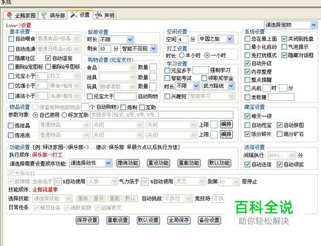Click the 老板键 hotkey input field
This screenshot has height=246, width=321.
(x=281, y=97)
